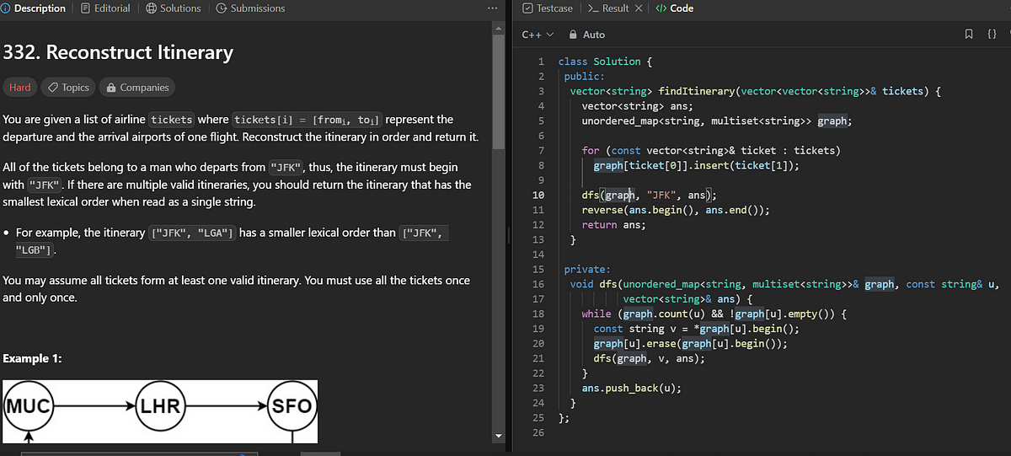The height and width of the screenshot is (456, 1011).
Task: Click the while condition on line 18
Action: click(715, 314)
